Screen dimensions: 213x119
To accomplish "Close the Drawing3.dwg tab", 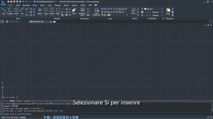I will (x=51, y=22).
